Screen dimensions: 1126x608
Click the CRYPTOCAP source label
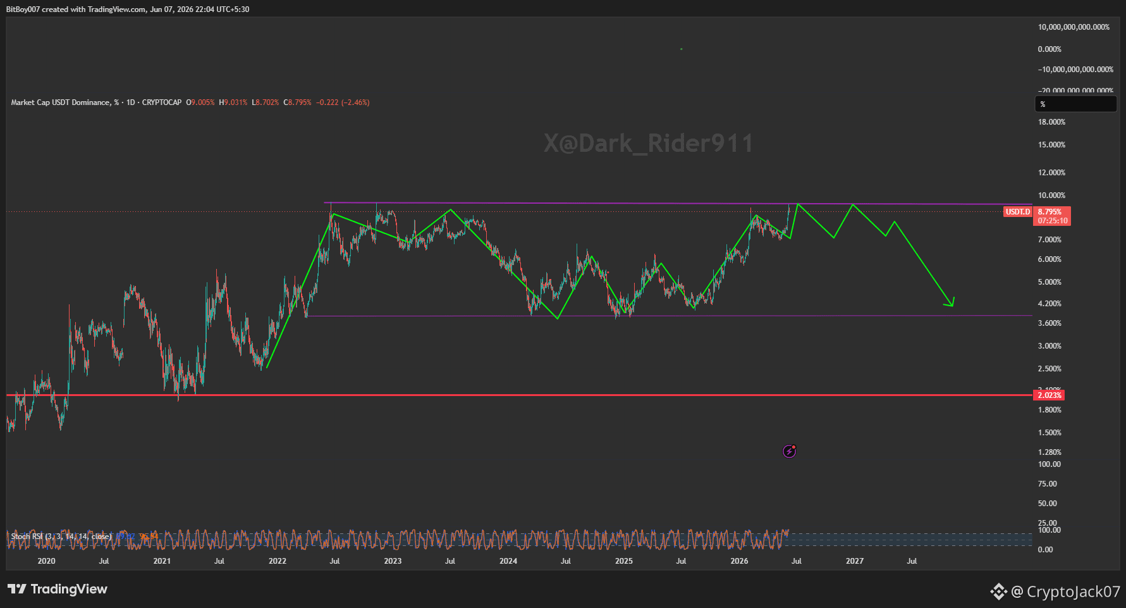[162, 102]
